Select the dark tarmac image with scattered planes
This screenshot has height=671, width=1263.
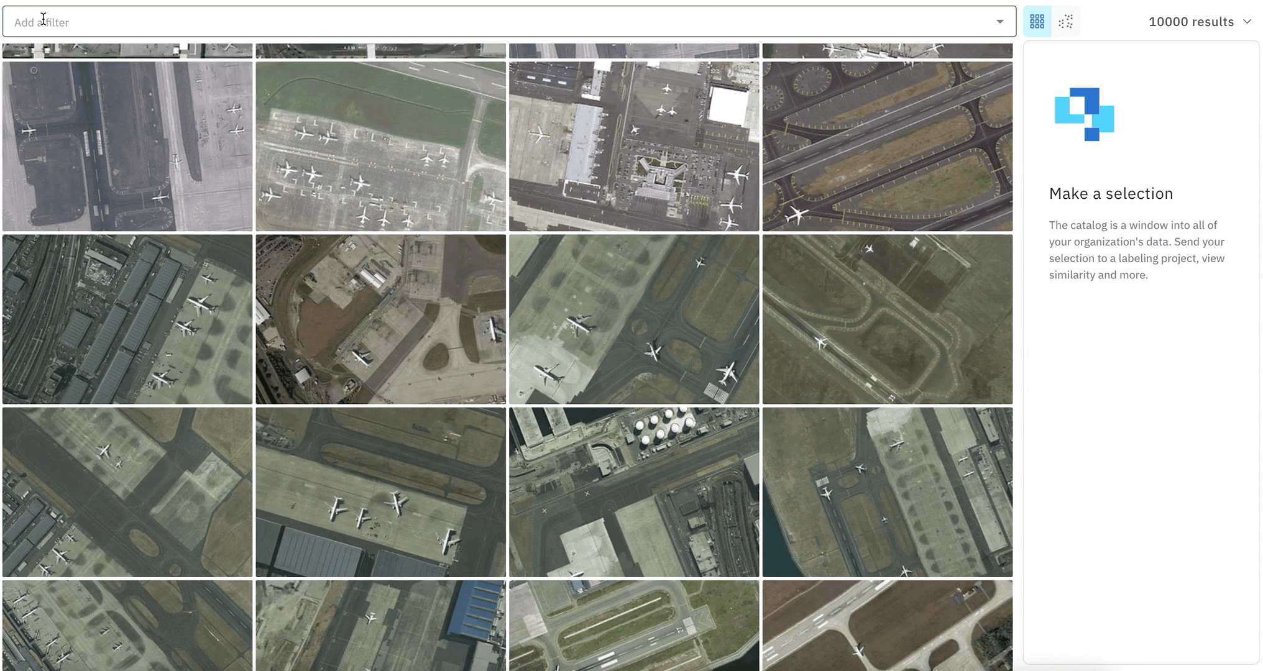point(127,146)
